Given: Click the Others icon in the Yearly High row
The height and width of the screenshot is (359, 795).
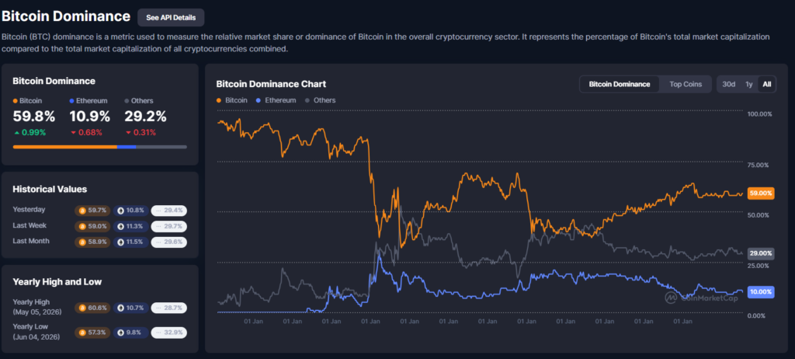Looking at the screenshot, I should coord(158,308).
